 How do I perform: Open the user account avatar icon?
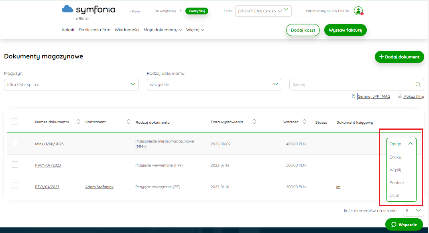pyautogui.click(x=358, y=11)
